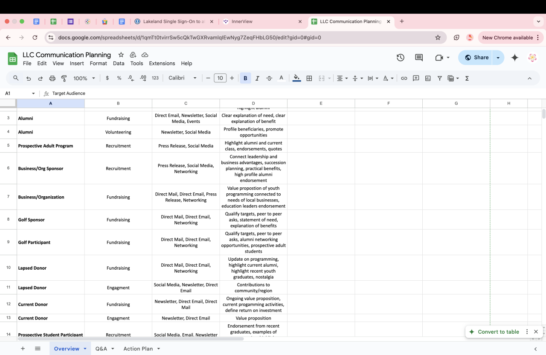This screenshot has width=546, height=355.
Task: Open the comments panel icon
Action: tap(419, 58)
